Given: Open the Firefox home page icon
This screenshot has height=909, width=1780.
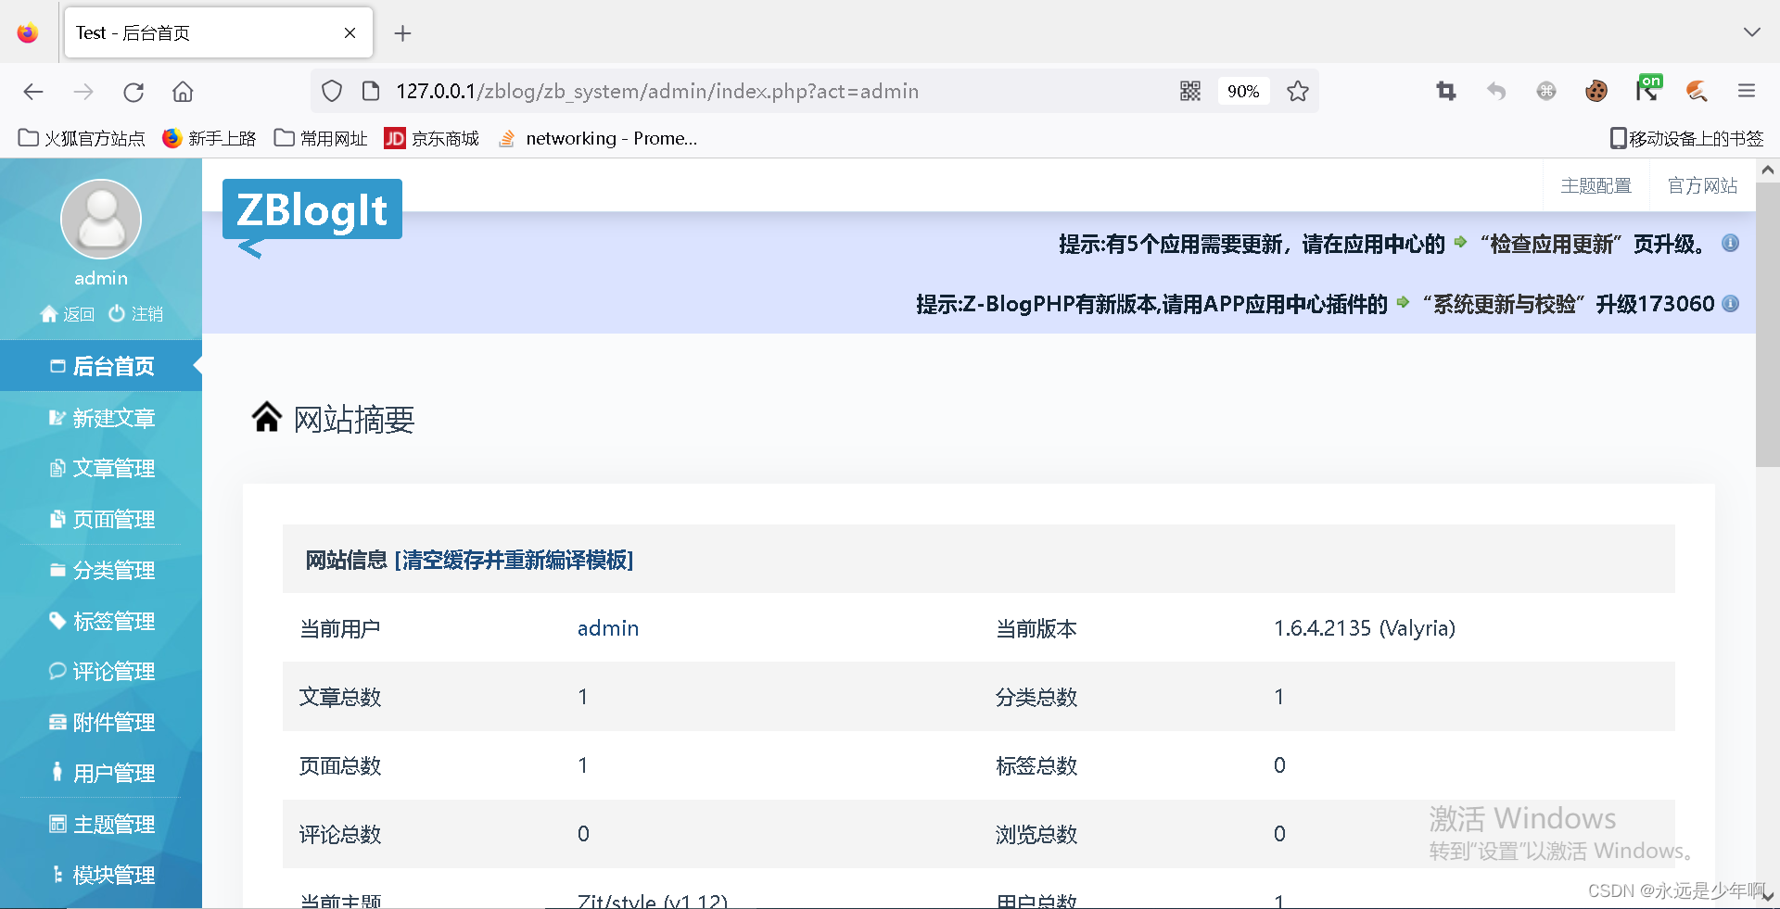Looking at the screenshot, I should (x=183, y=91).
